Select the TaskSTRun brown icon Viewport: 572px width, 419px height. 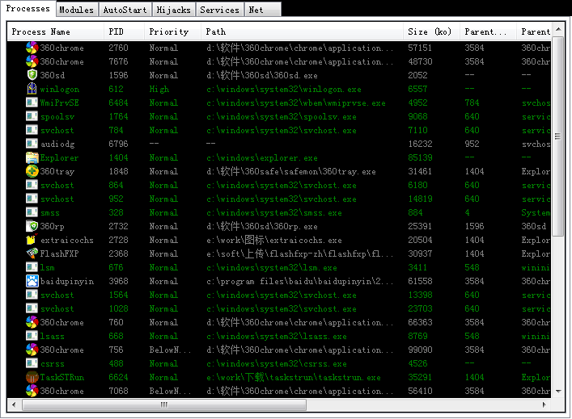(32, 377)
